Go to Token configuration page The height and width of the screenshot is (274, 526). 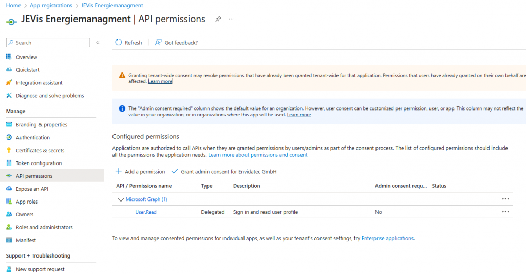pos(39,163)
